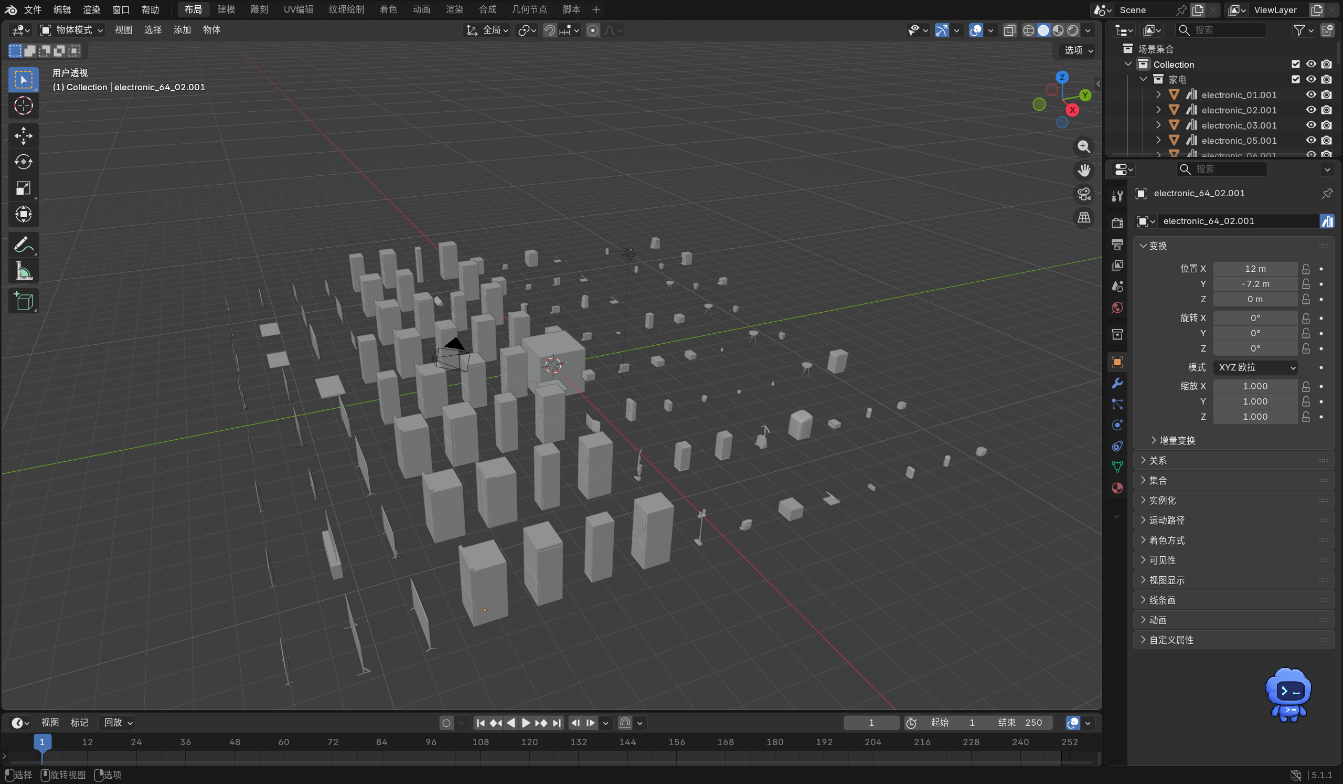
Task: Click the zoom magnifier viewport control
Action: point(1083,146)
